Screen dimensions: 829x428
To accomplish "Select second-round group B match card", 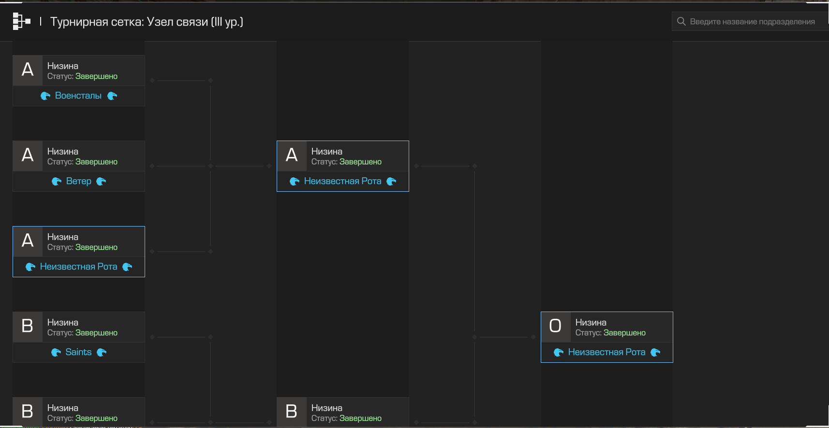I will pos(342,412).
